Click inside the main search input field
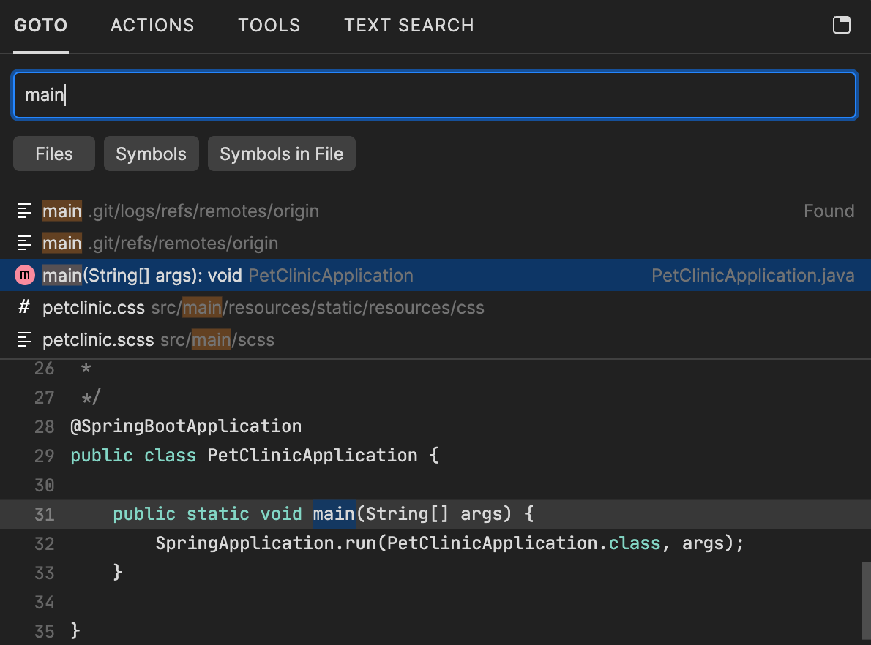The height and width of the screenshot is (645, 871). (x=435, y=94)
